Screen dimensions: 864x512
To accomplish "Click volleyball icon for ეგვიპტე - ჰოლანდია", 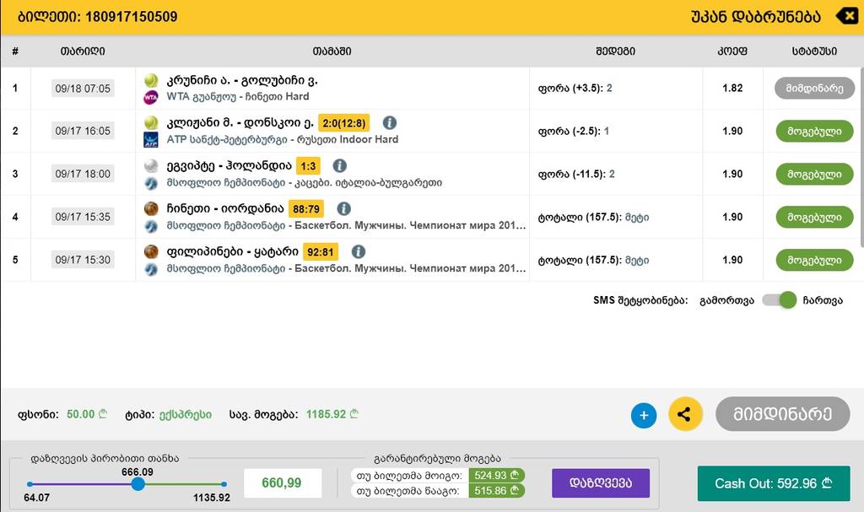I will (151, 165).
